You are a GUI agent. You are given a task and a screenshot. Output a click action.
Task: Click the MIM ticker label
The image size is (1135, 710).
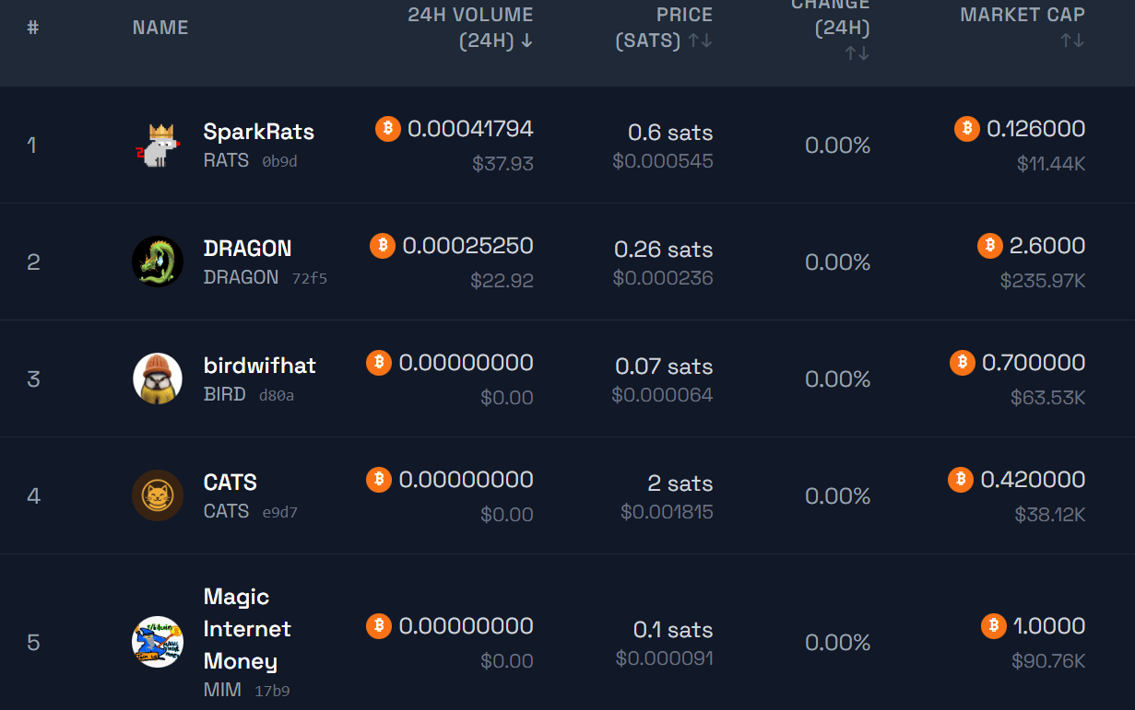pos(222,689)
